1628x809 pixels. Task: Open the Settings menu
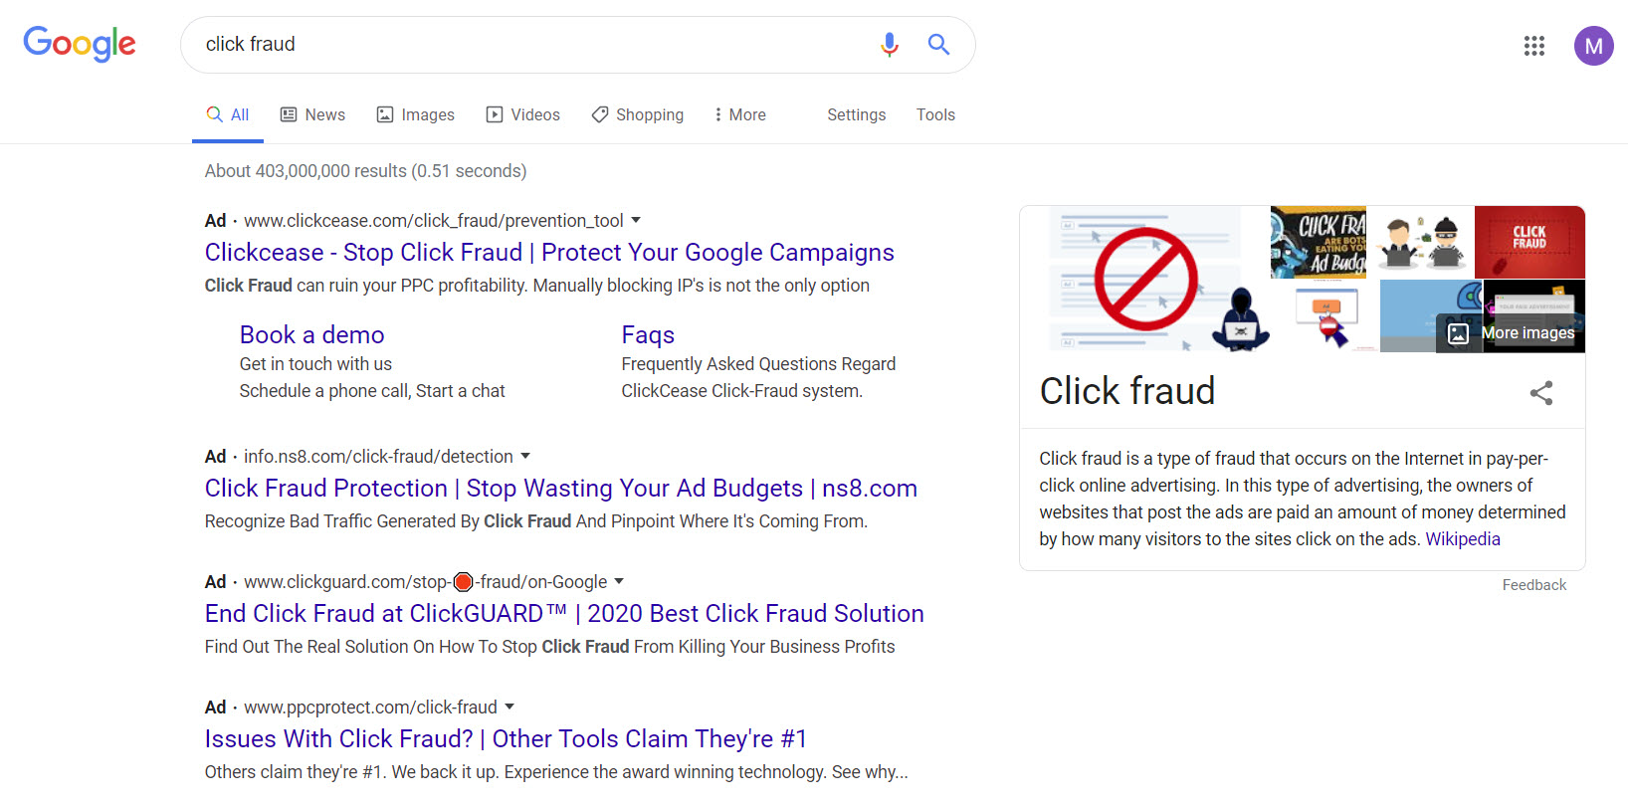coord(856,113)
